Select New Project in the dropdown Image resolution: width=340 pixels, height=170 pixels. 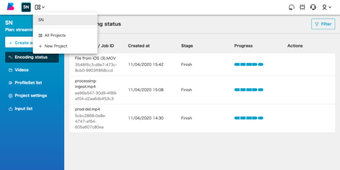click(55, 46)
